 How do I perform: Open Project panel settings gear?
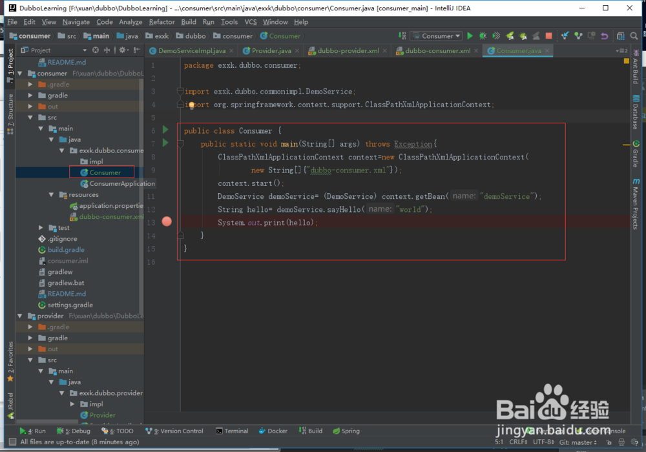click(123, 50)
